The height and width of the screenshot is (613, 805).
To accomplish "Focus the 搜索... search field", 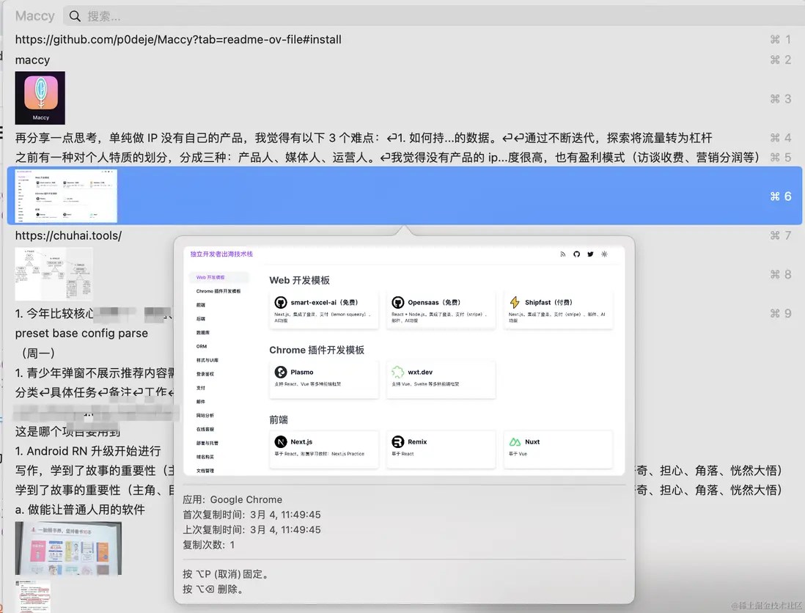I will pos(433,16).
